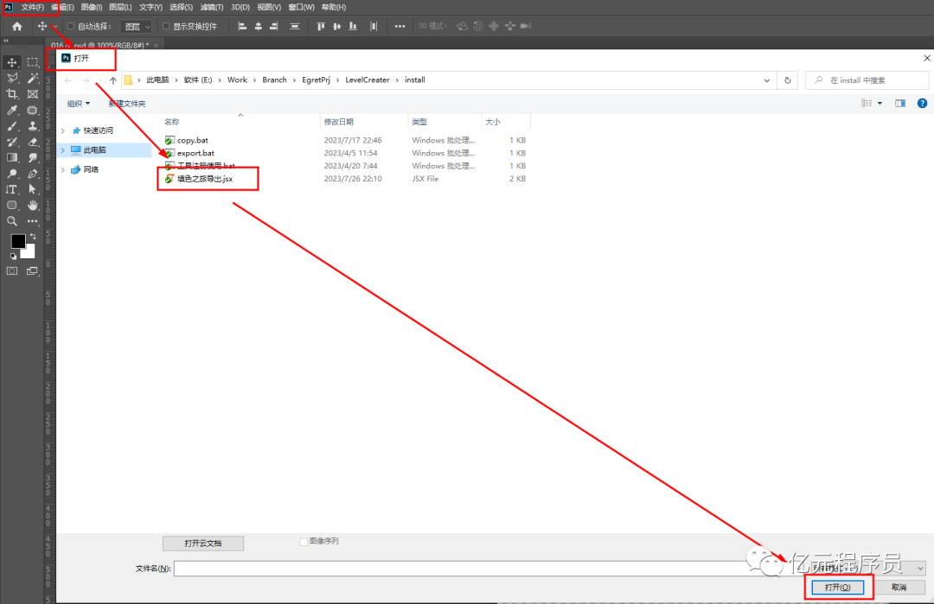Open the 帮助(H) menu
The height and width of the screenshot is (604, 934).
334,7
